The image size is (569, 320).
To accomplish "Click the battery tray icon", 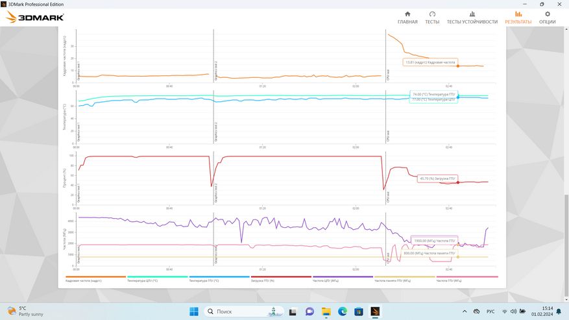I will [x=522, y=312].
